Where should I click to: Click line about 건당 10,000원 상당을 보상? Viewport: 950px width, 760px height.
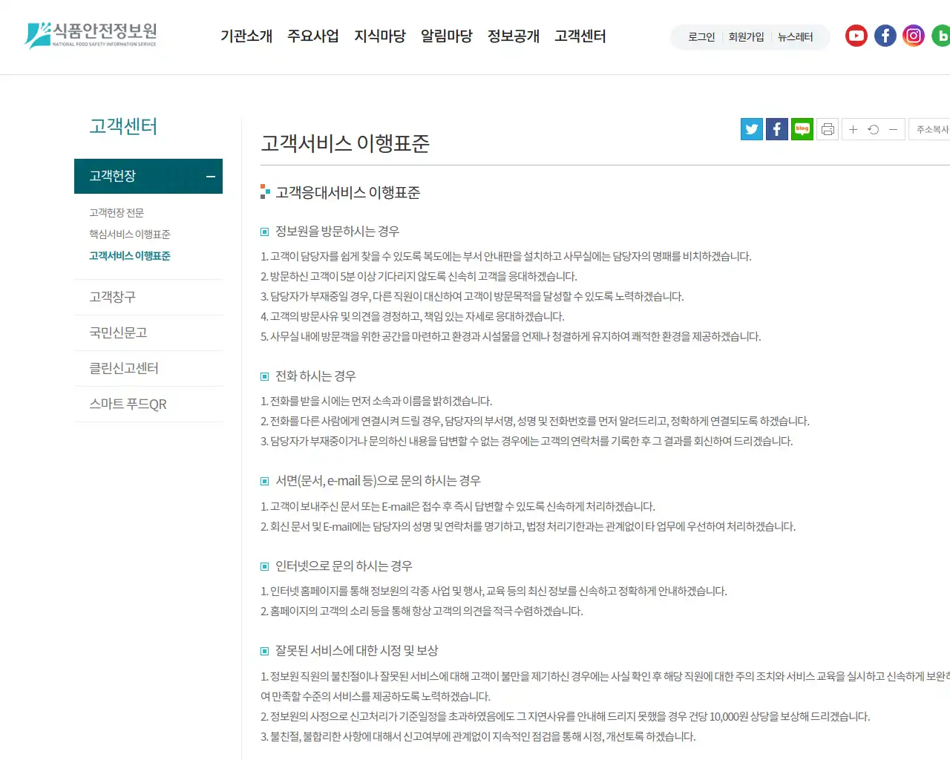[x=565, y=717]
